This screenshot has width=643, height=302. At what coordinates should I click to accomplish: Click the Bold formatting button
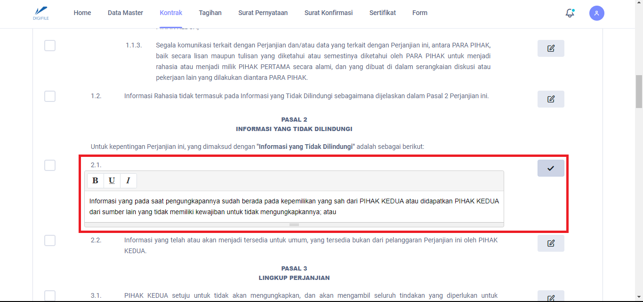tap(95, 181)
